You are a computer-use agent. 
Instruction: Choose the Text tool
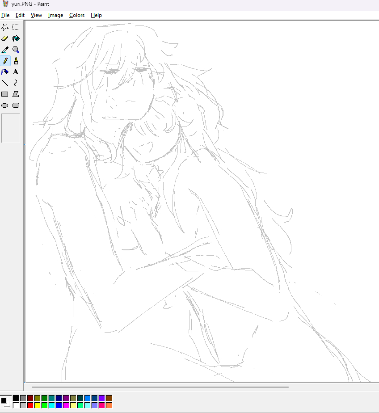pyautogui.click(x=16, y=72)
